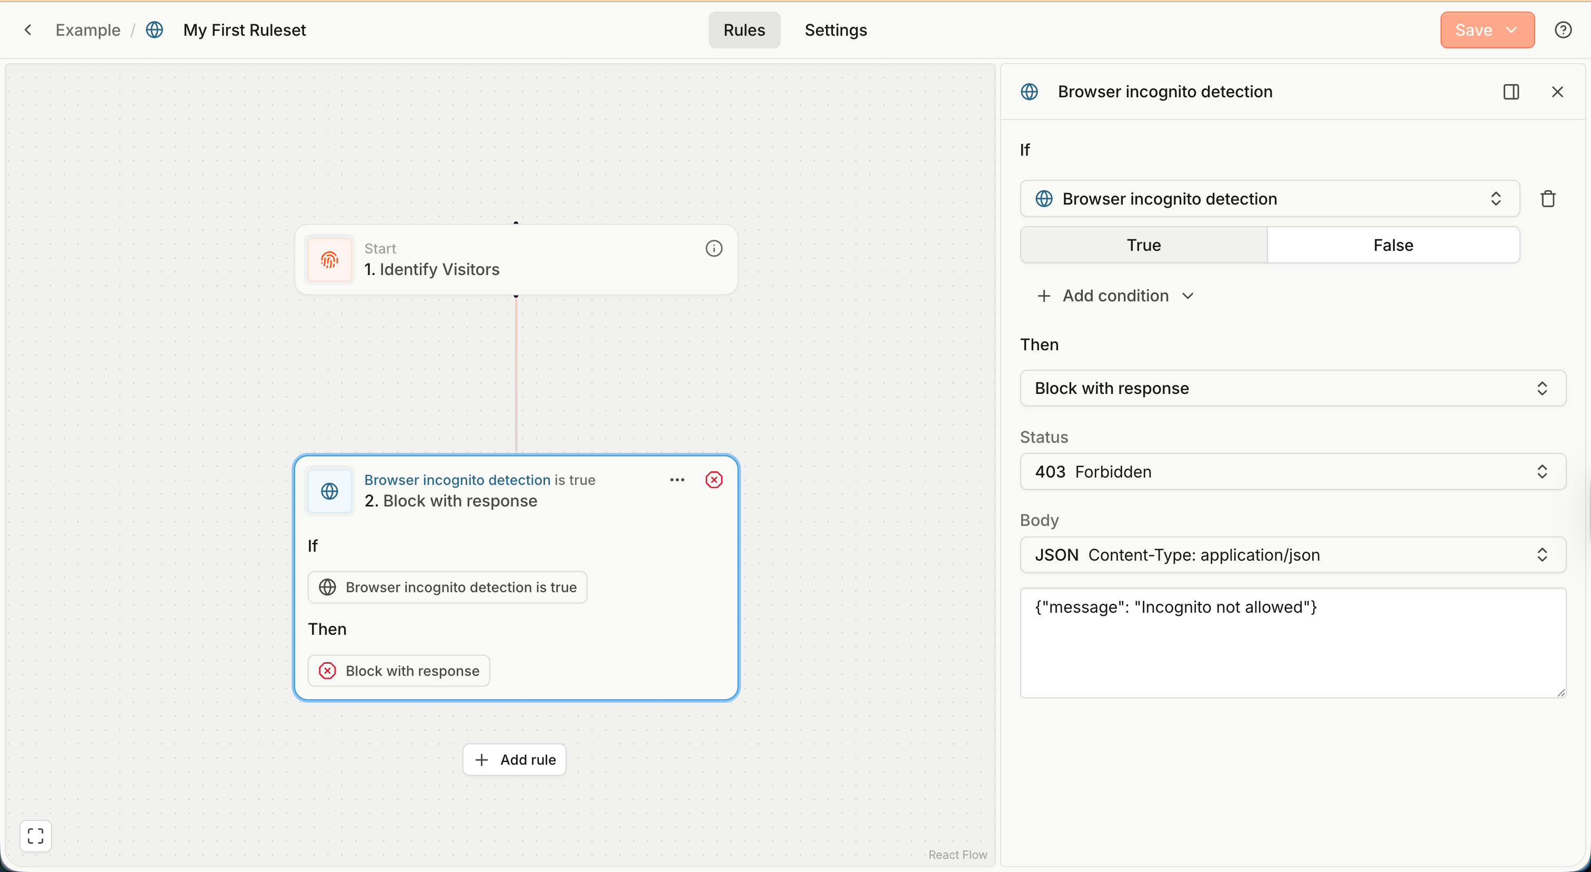Delete condition with trash icon

pos(1548,199)
